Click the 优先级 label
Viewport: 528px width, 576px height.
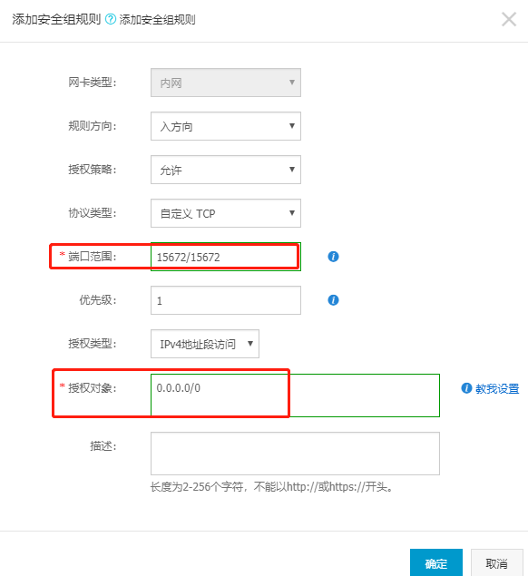tap(97, 300)
